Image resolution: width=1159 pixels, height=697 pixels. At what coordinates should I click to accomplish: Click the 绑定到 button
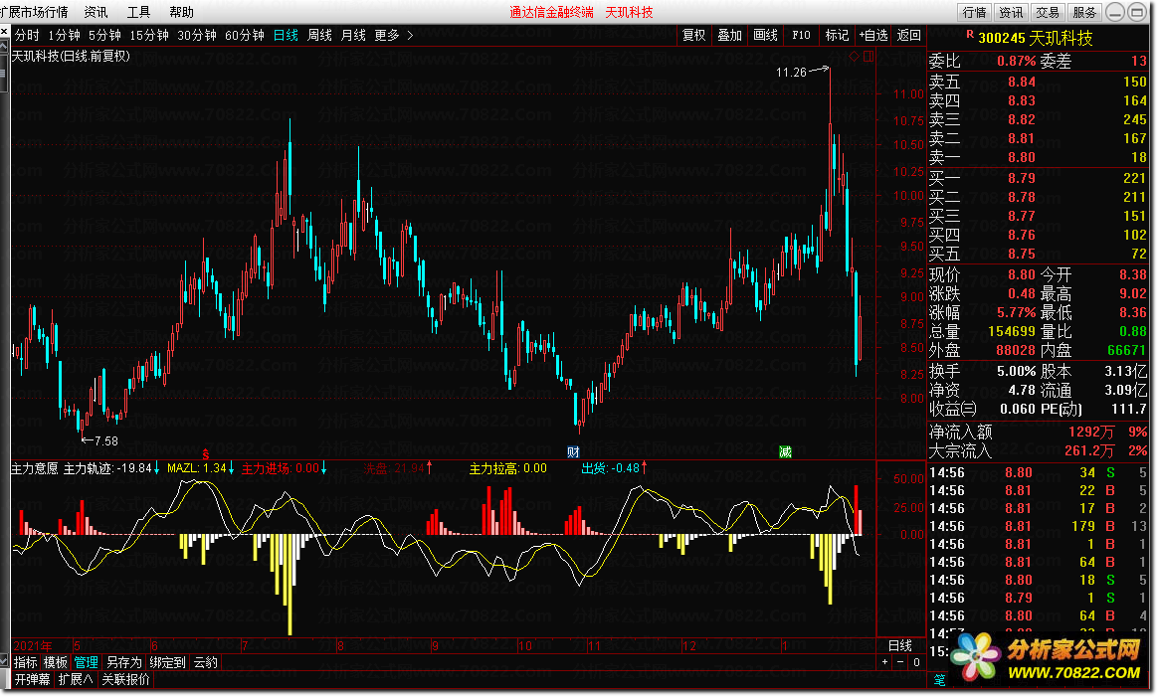(168, 662)
